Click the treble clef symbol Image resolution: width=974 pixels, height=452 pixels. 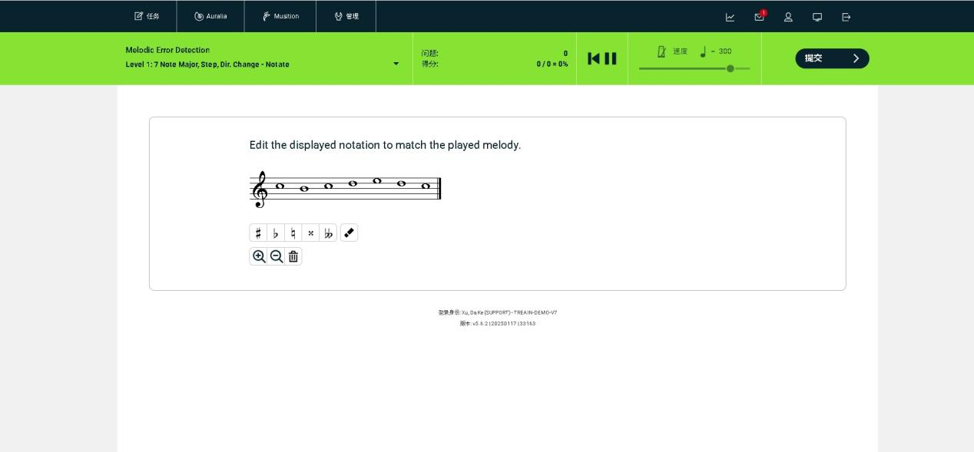tap(260, 189)
